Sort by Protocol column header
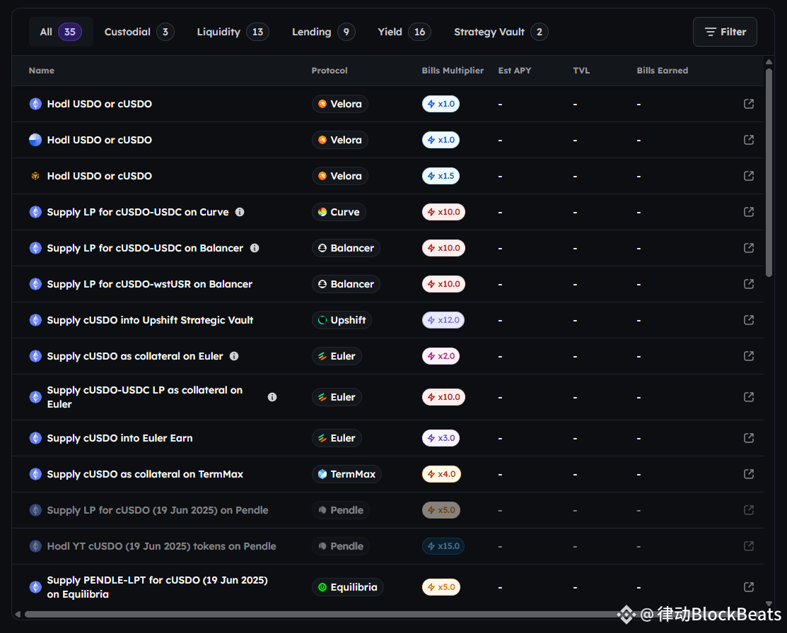787x633 pixels. [x=330, y=70]
